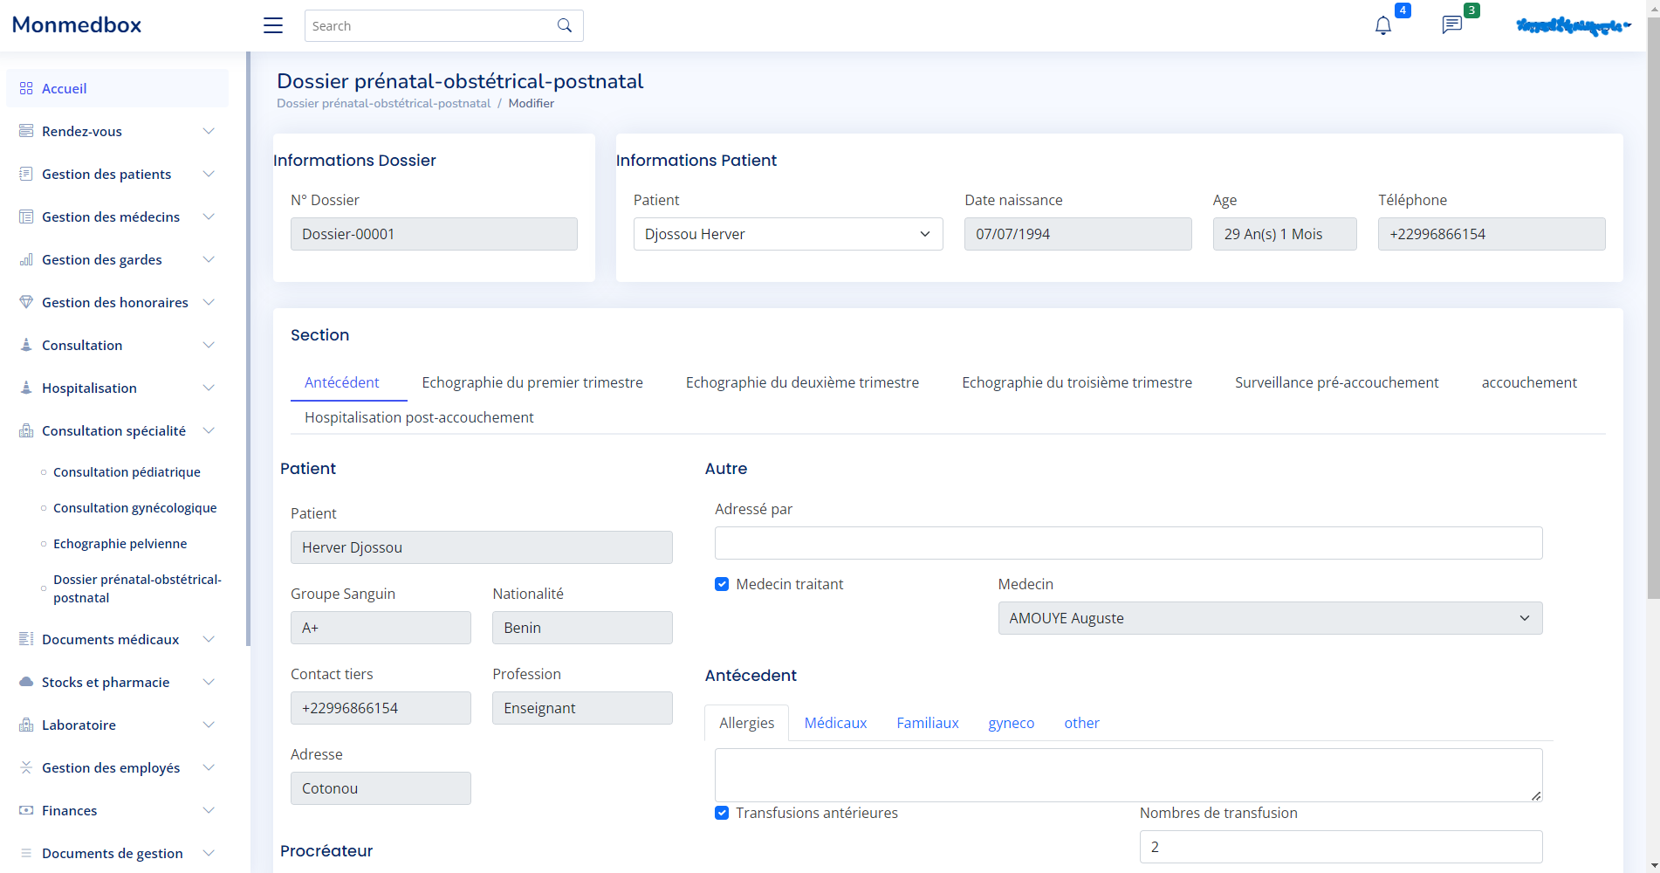The image size is (1660, 873).
Task: Open the Patient Djossou Herver dropdown
Action: 787,234
